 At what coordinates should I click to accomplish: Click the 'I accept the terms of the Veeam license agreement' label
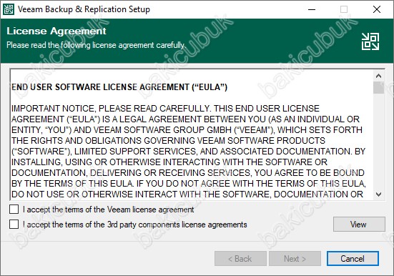tap(108, 210)
